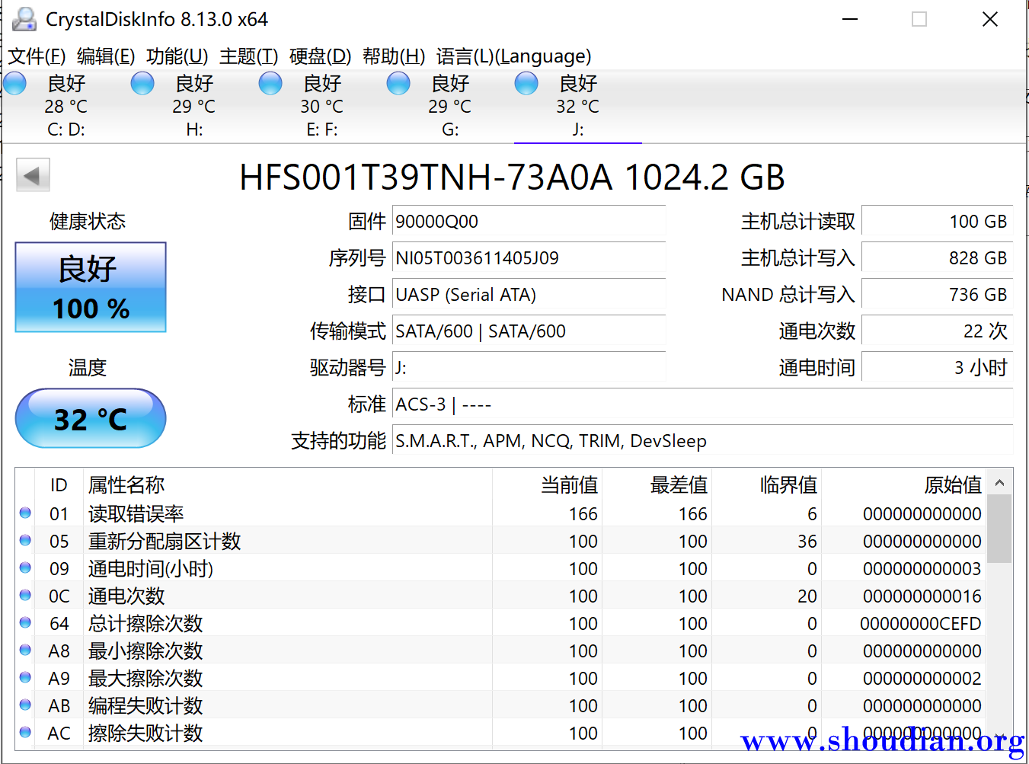Click the 临界值 column header
The width and height of the screenshot is (1029, 764).
pos(766,484)
